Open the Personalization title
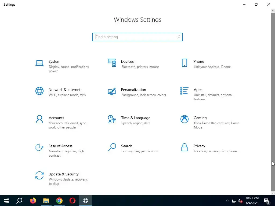 [x=133, y=90]
